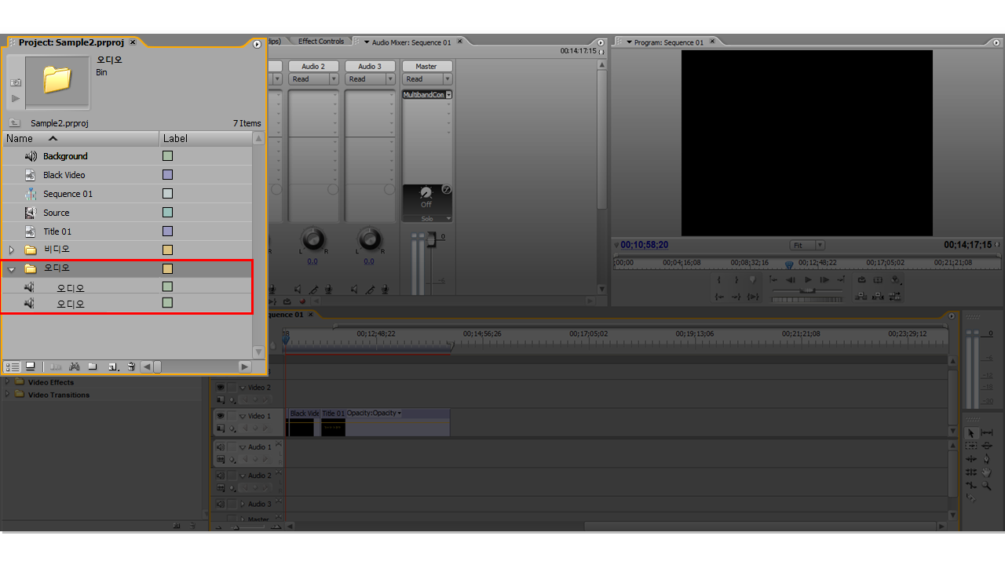Select the Slip tool
The width and height of the screenshot is (1005, 565).
987,432
